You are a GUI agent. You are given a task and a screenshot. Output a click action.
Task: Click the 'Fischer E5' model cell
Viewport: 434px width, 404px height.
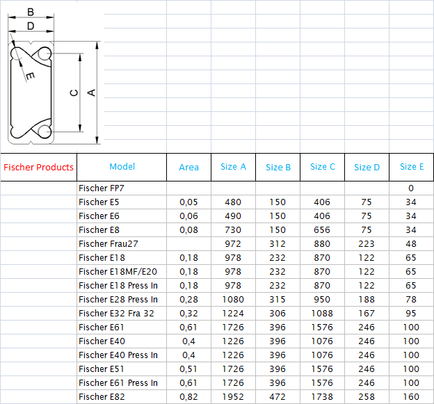click(122, 202)
